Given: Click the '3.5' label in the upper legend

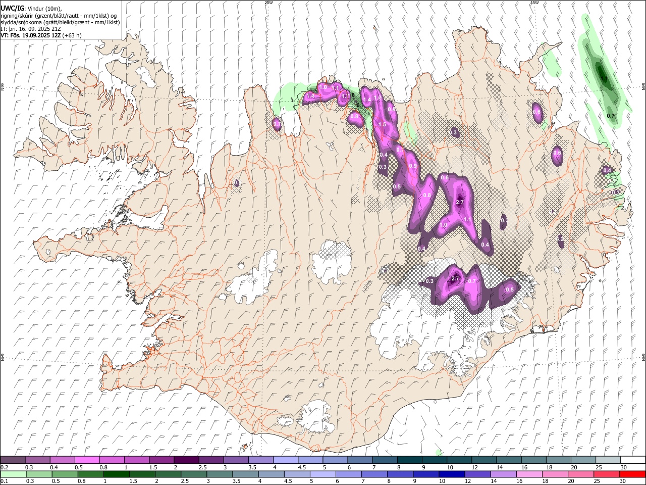Looking at the screenshot, I should coord(252,467).
